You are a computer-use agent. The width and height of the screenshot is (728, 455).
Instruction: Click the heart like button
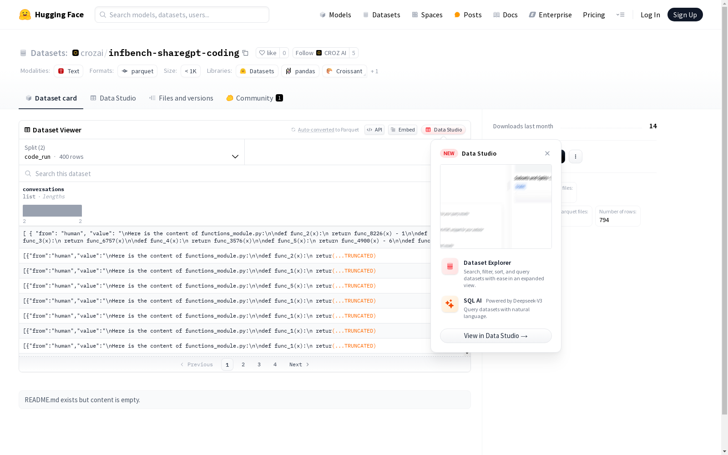click(268, 53)
